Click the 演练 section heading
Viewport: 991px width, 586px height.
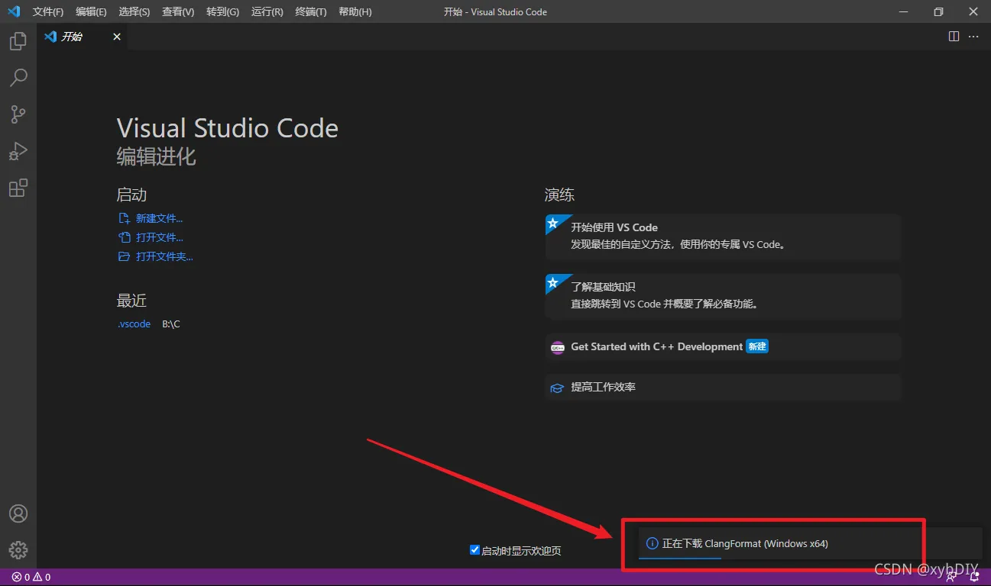pyautogui.click(x=559, y=195)
